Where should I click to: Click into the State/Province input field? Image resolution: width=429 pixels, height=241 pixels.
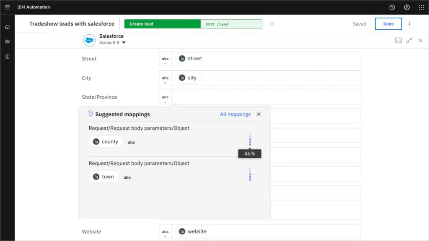pyautogui.click(x=266, y=97)
